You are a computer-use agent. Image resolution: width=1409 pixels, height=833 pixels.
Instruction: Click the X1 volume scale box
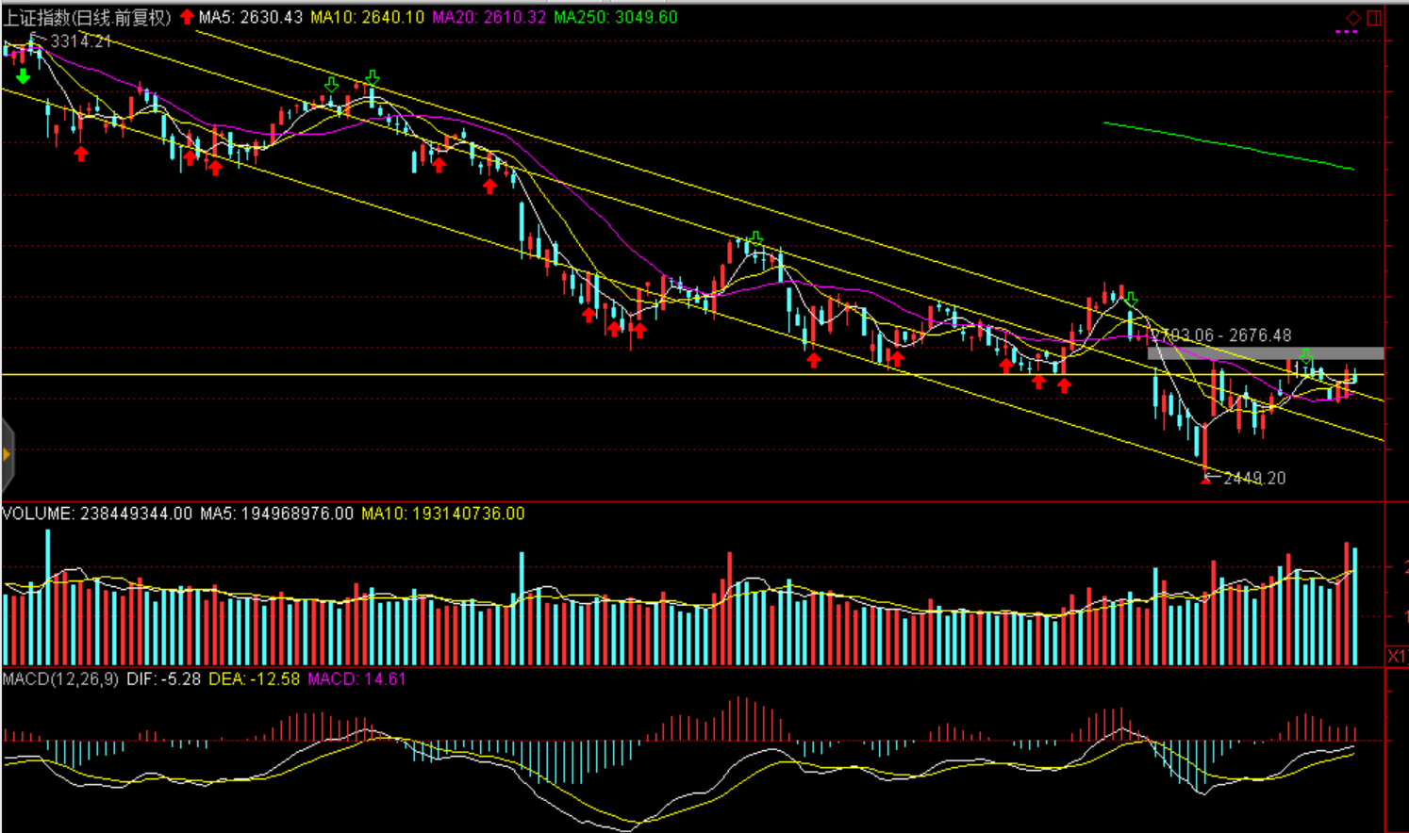[1396, 656]
